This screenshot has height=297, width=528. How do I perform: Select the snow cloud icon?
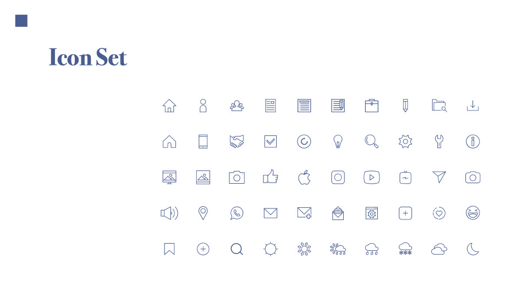(405, 249)
